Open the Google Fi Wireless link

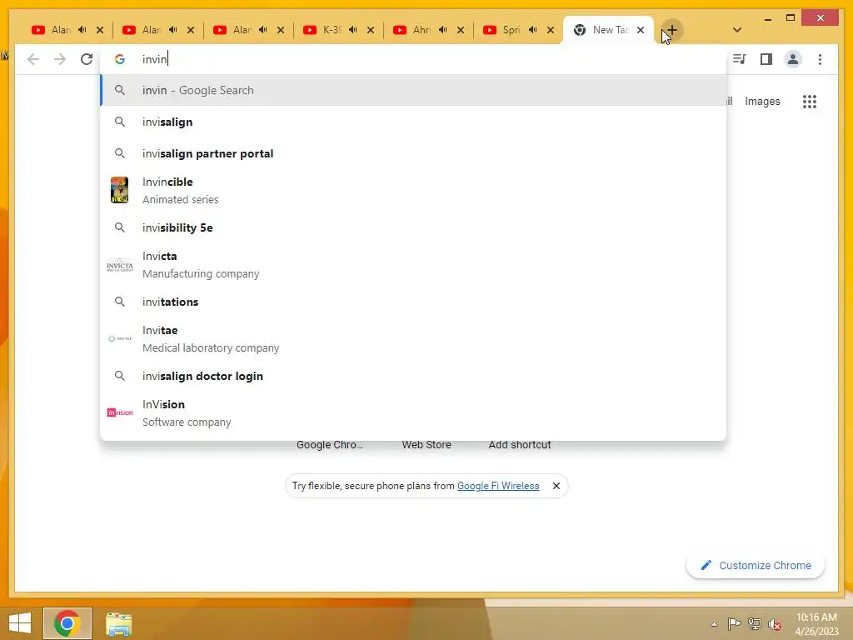[498, 486]
